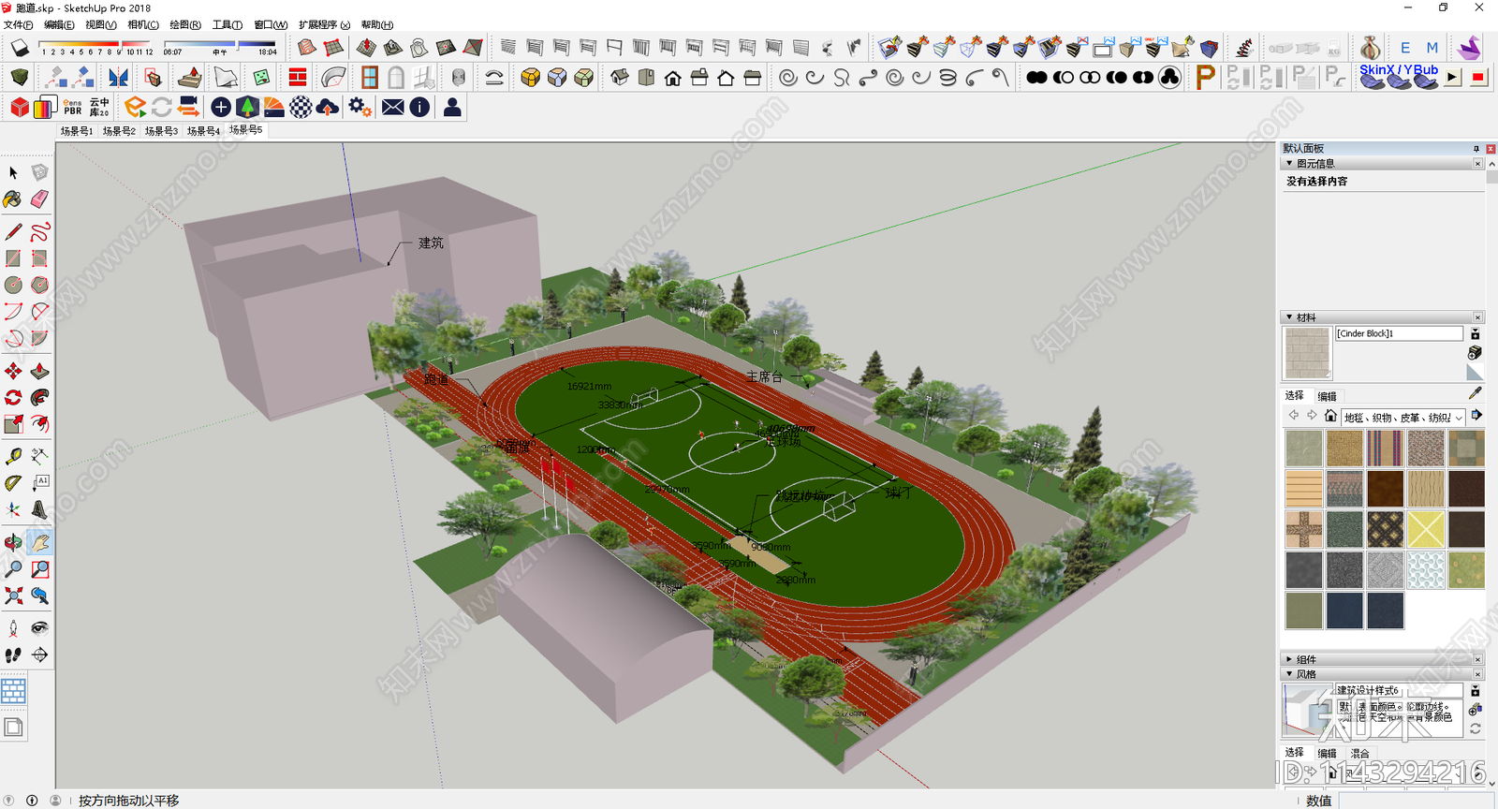Select yellow cross-pattern material swatch
This screenshot has height=809, width=1498.
1426,529
